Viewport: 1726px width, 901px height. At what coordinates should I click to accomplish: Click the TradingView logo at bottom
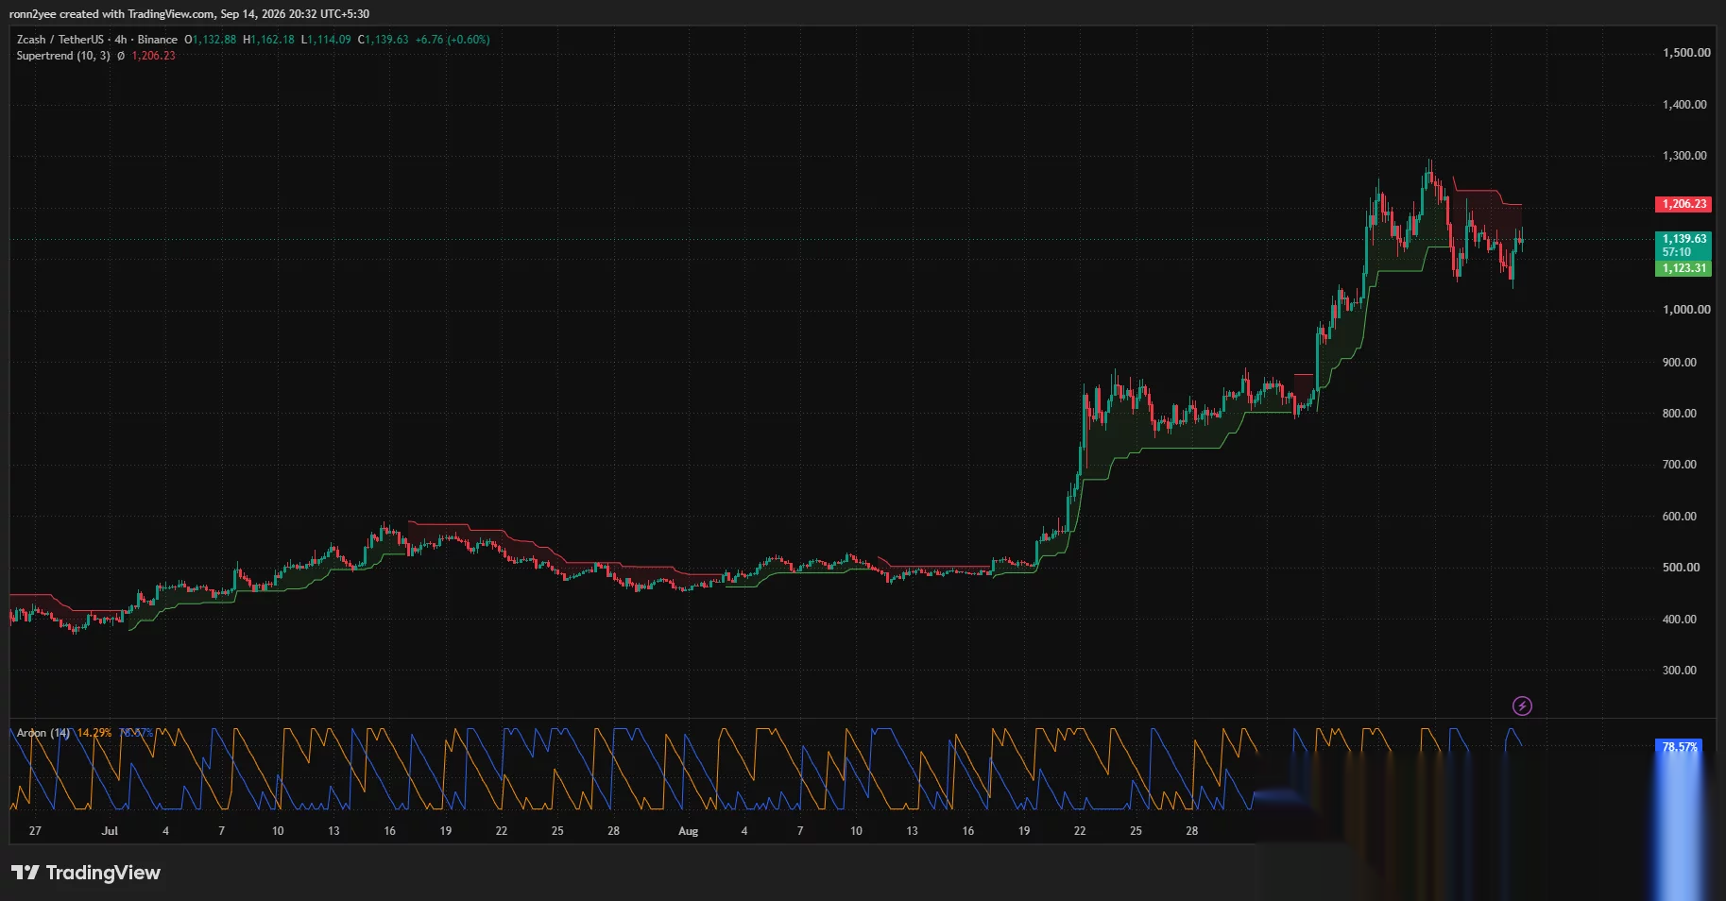pos(86,873)
